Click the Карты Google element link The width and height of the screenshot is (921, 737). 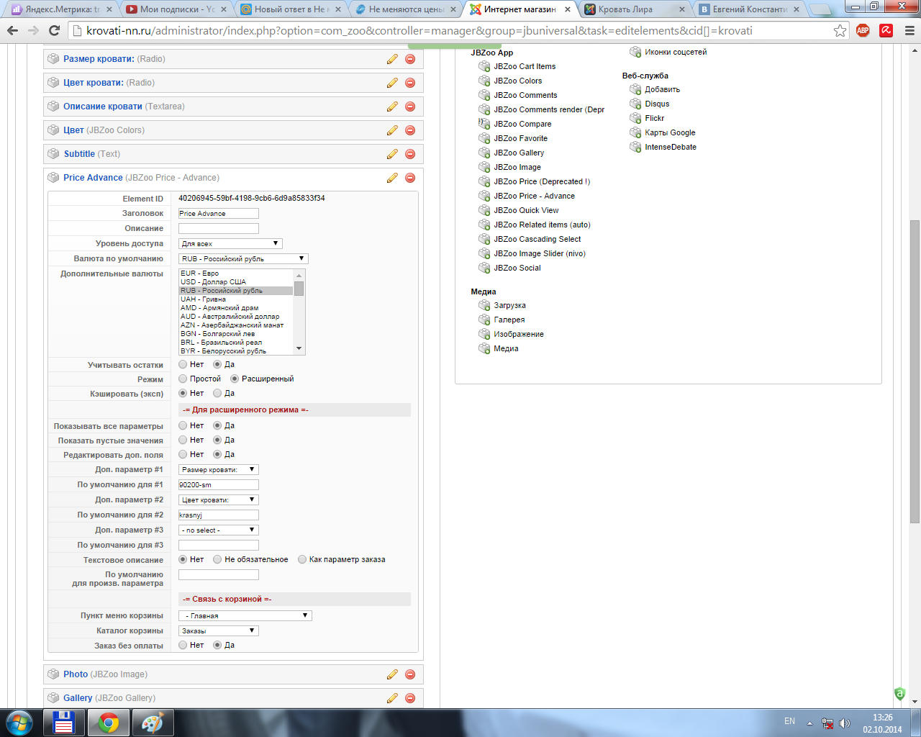point(670,132)
